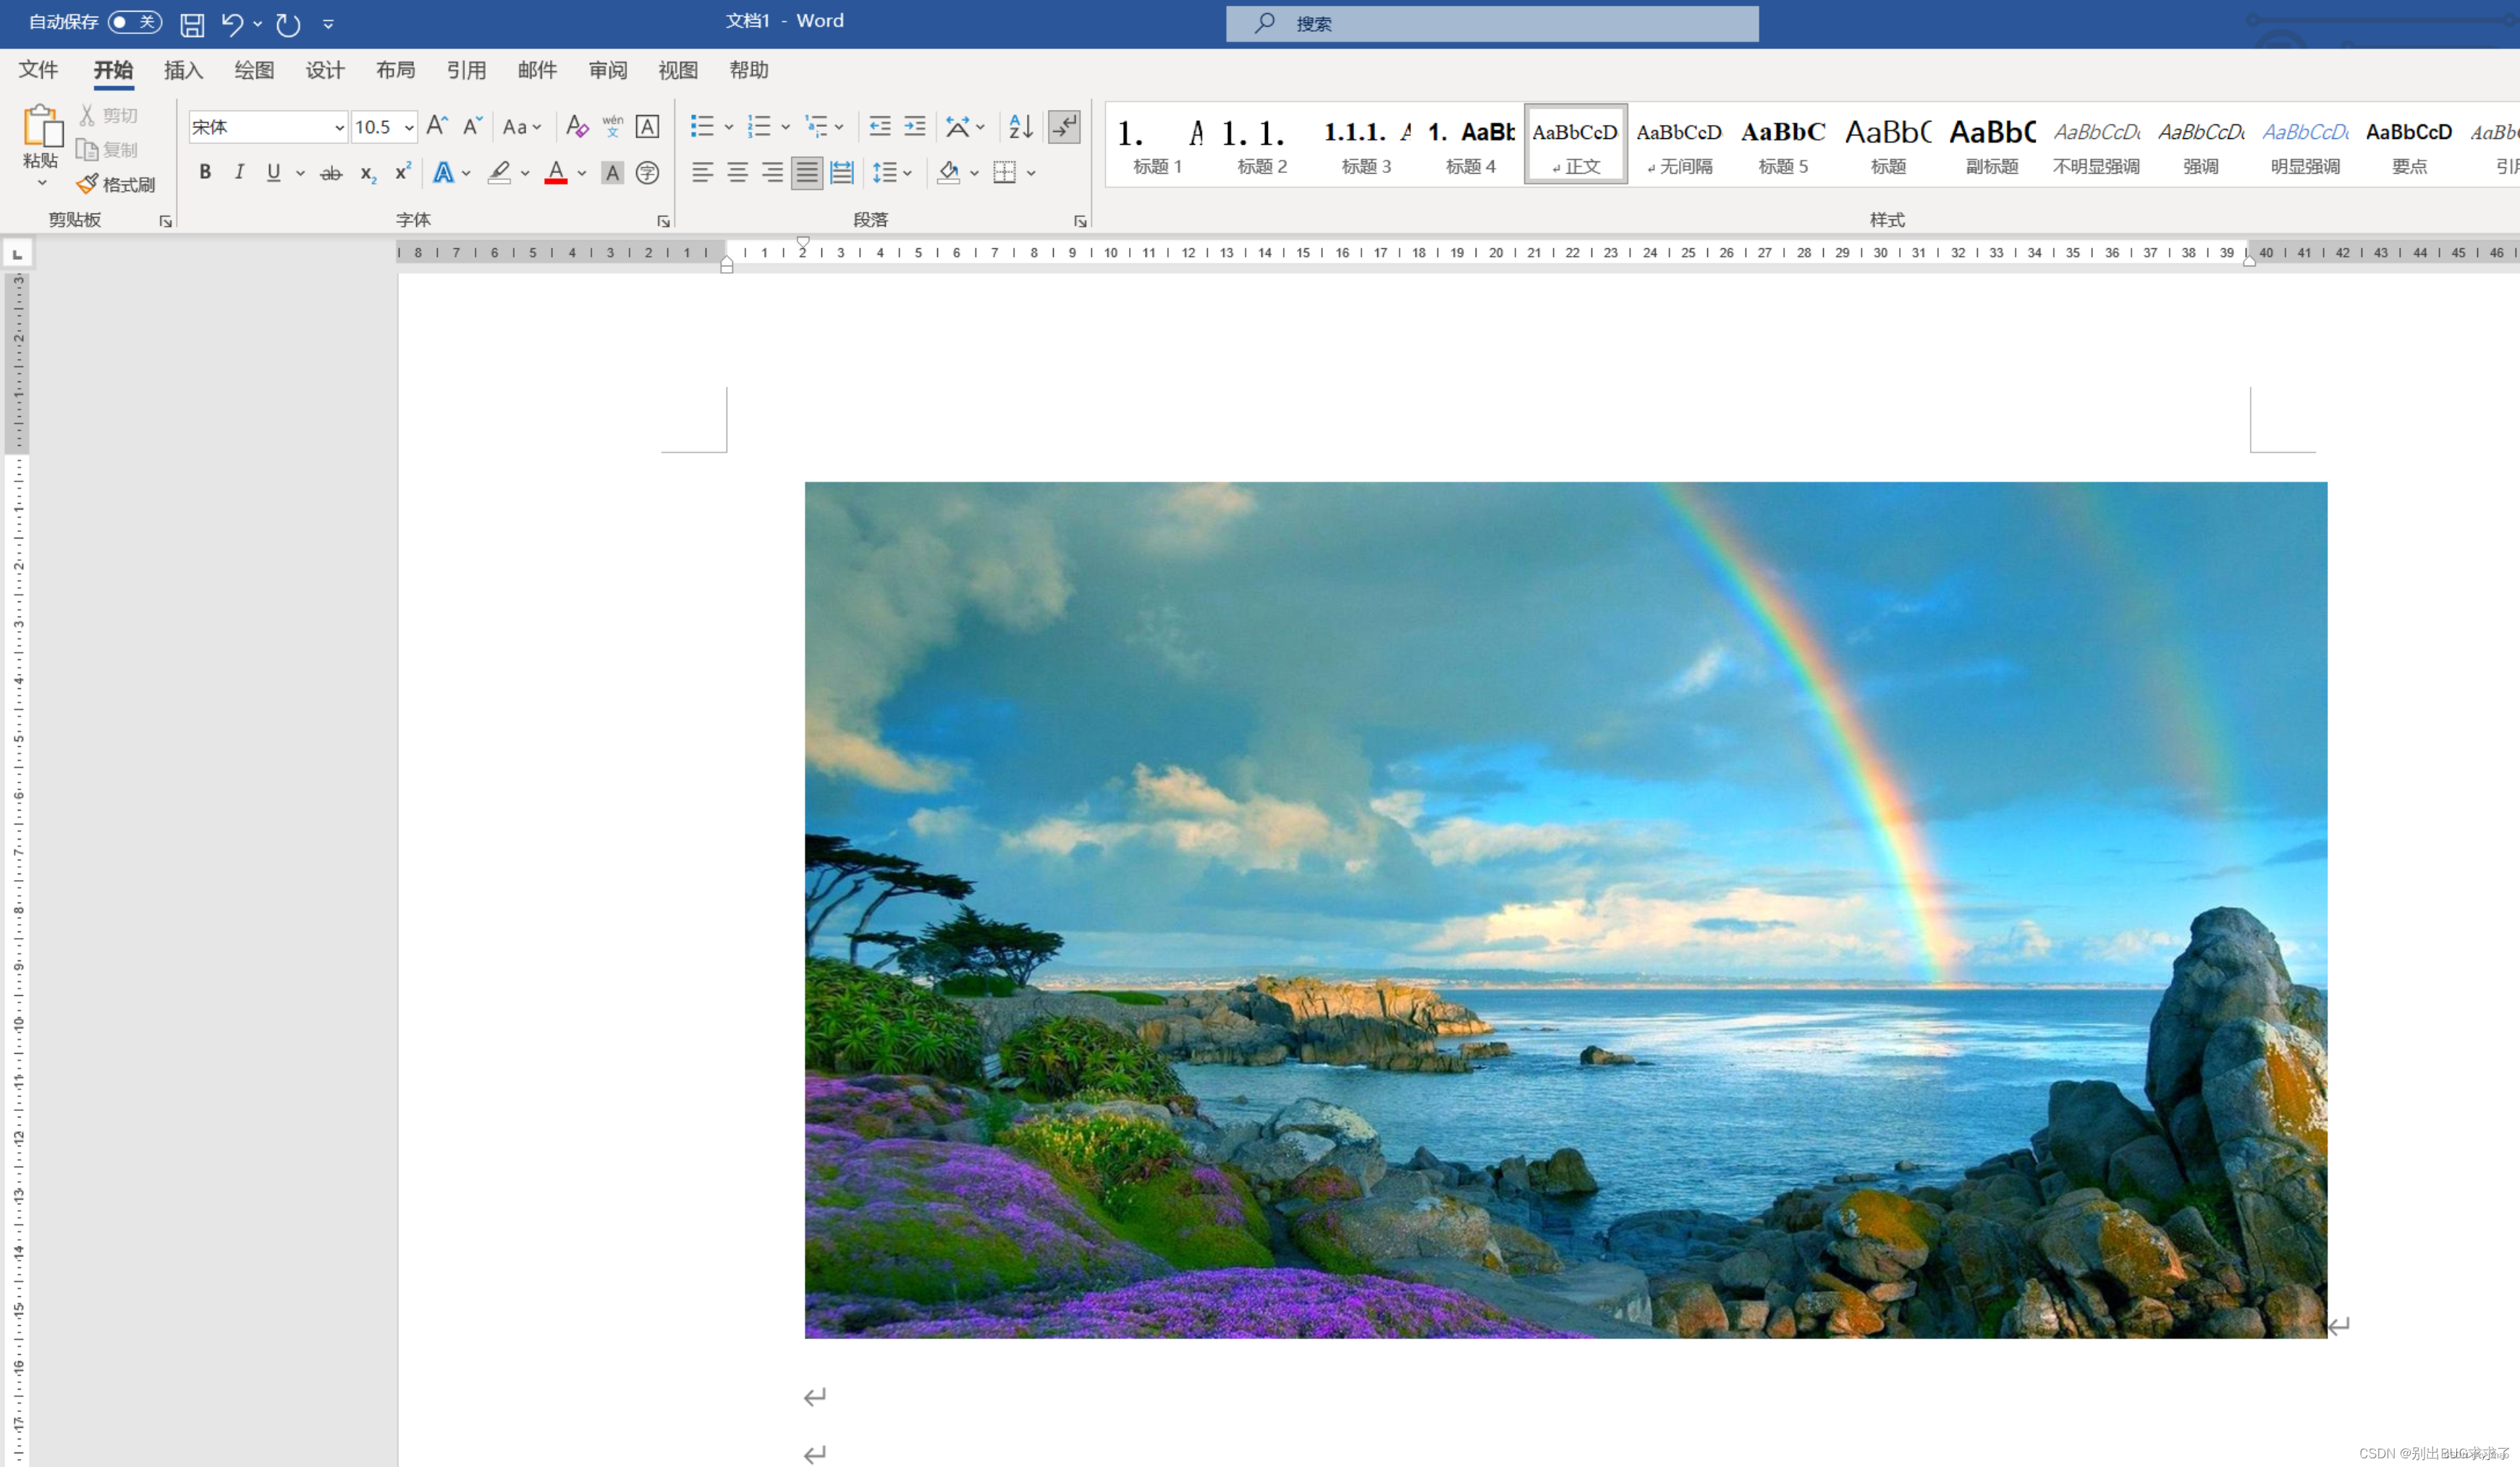Open the 布局 Layout tab
The width and height of the screenshot is (2520, 1467).
[395, 70]
